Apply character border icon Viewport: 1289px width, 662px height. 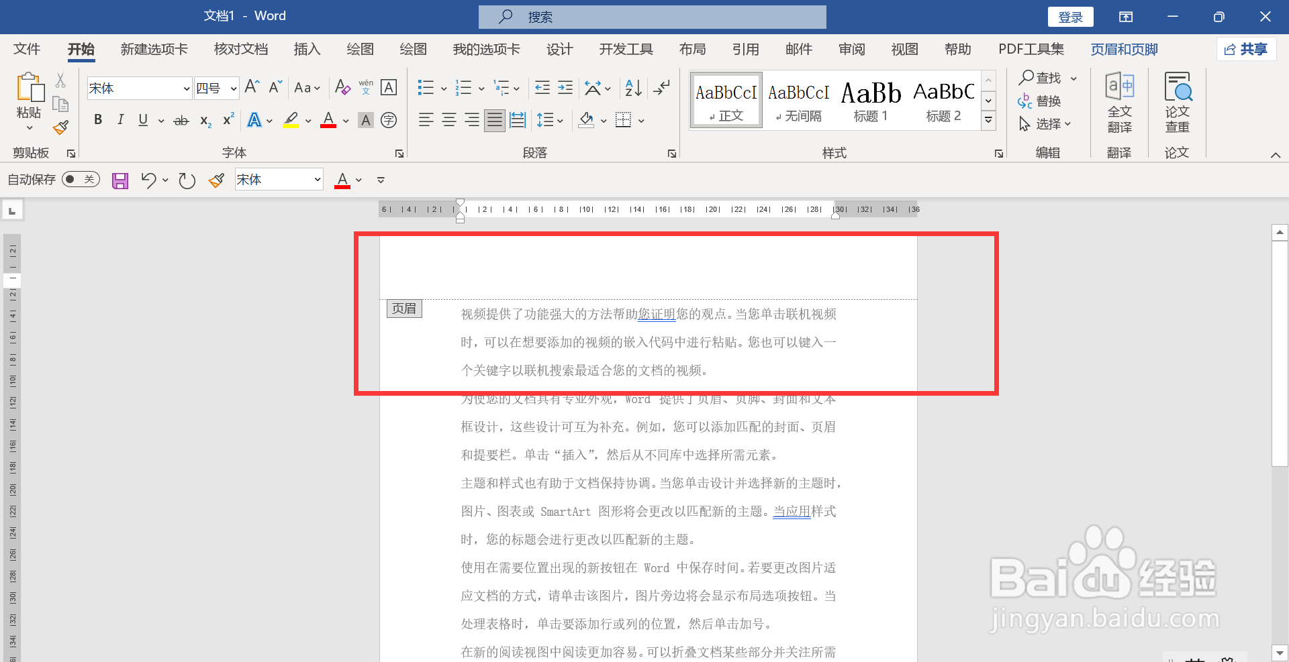pyautogui.click(x=389, y=87)
